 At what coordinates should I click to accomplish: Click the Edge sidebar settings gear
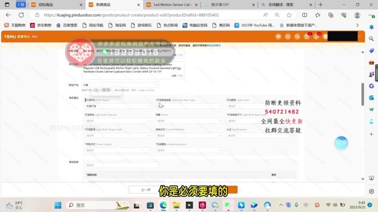372,191
